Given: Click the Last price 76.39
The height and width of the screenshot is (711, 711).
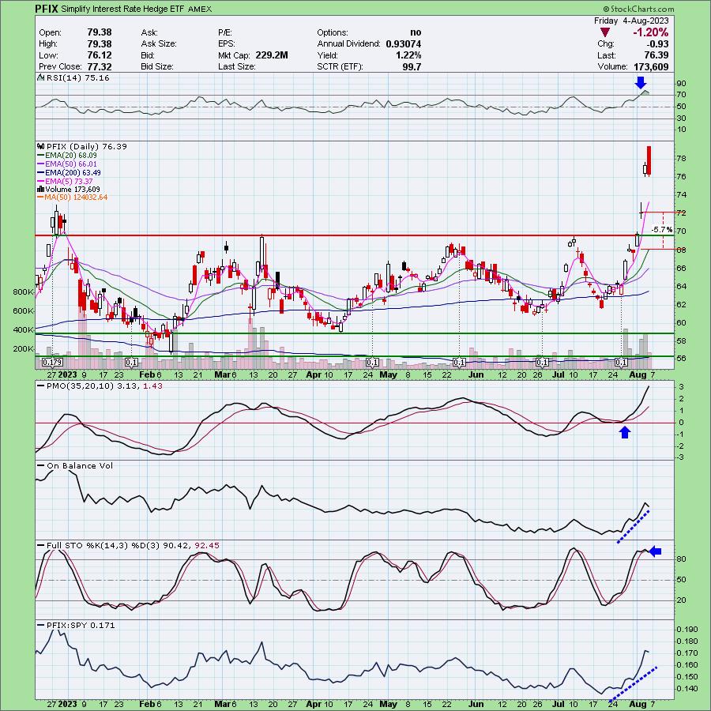Looking at the screenshot, I should [656, 55].
